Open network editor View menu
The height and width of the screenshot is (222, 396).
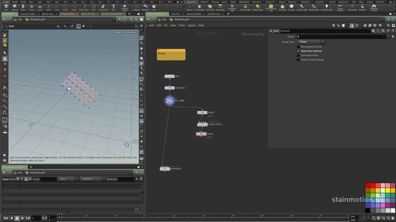point(173,25)
